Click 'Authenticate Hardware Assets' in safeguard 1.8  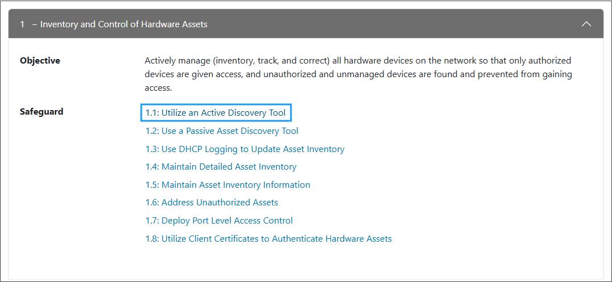click(332, 239)
